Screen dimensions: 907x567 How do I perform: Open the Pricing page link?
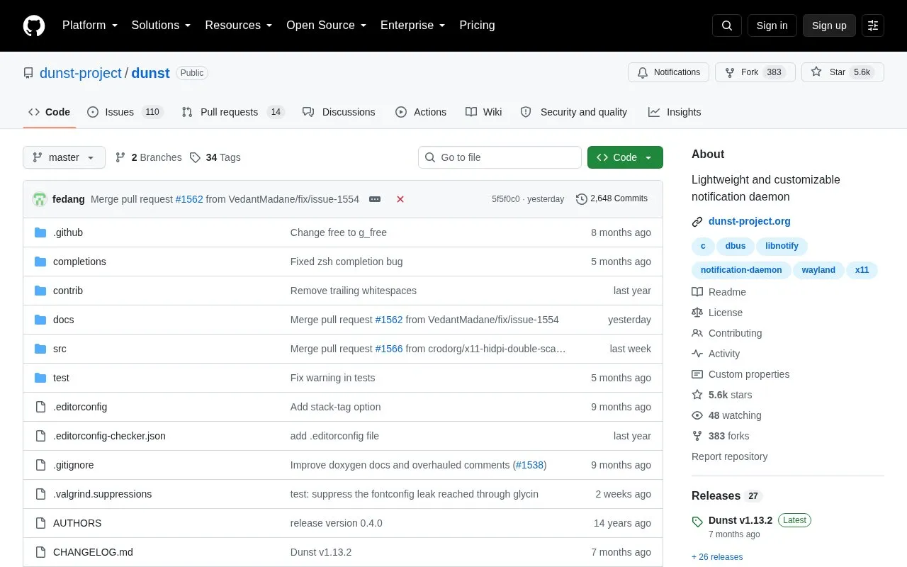[477, 26]
